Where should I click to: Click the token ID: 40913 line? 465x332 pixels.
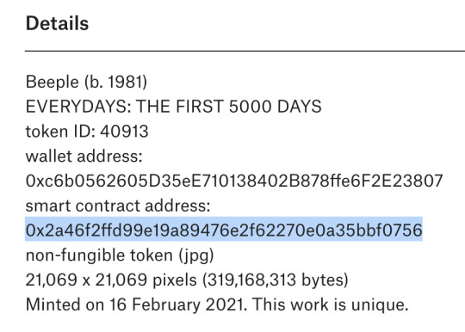(x=87, y=132)
